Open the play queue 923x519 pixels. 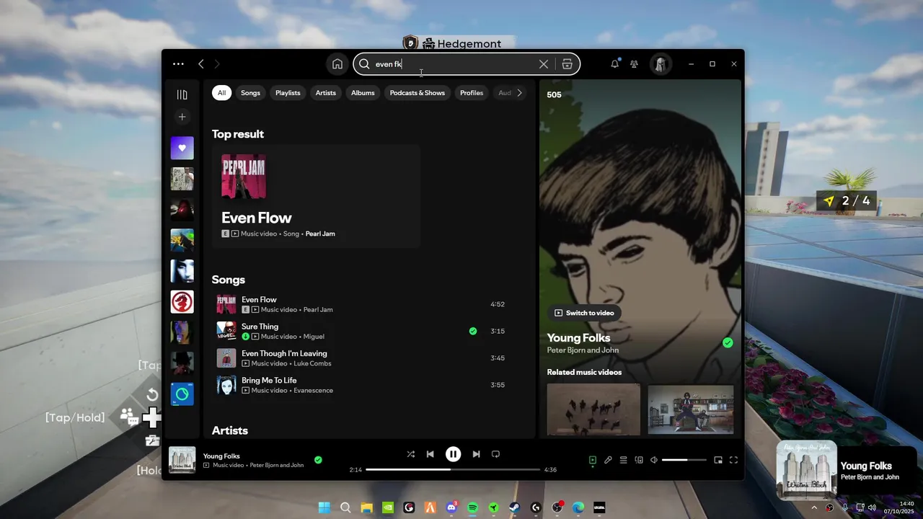click(623, 460)
